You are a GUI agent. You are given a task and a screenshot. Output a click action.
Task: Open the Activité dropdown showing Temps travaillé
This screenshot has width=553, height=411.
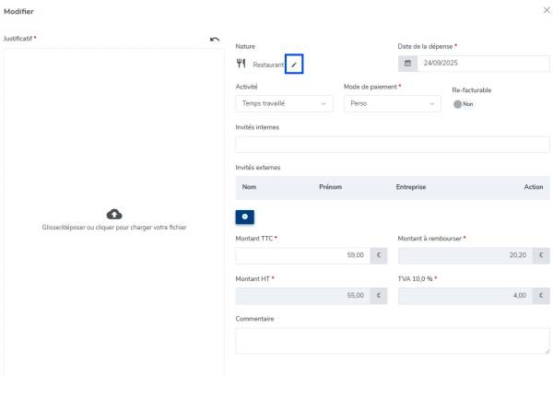click(x=284, y=104)
